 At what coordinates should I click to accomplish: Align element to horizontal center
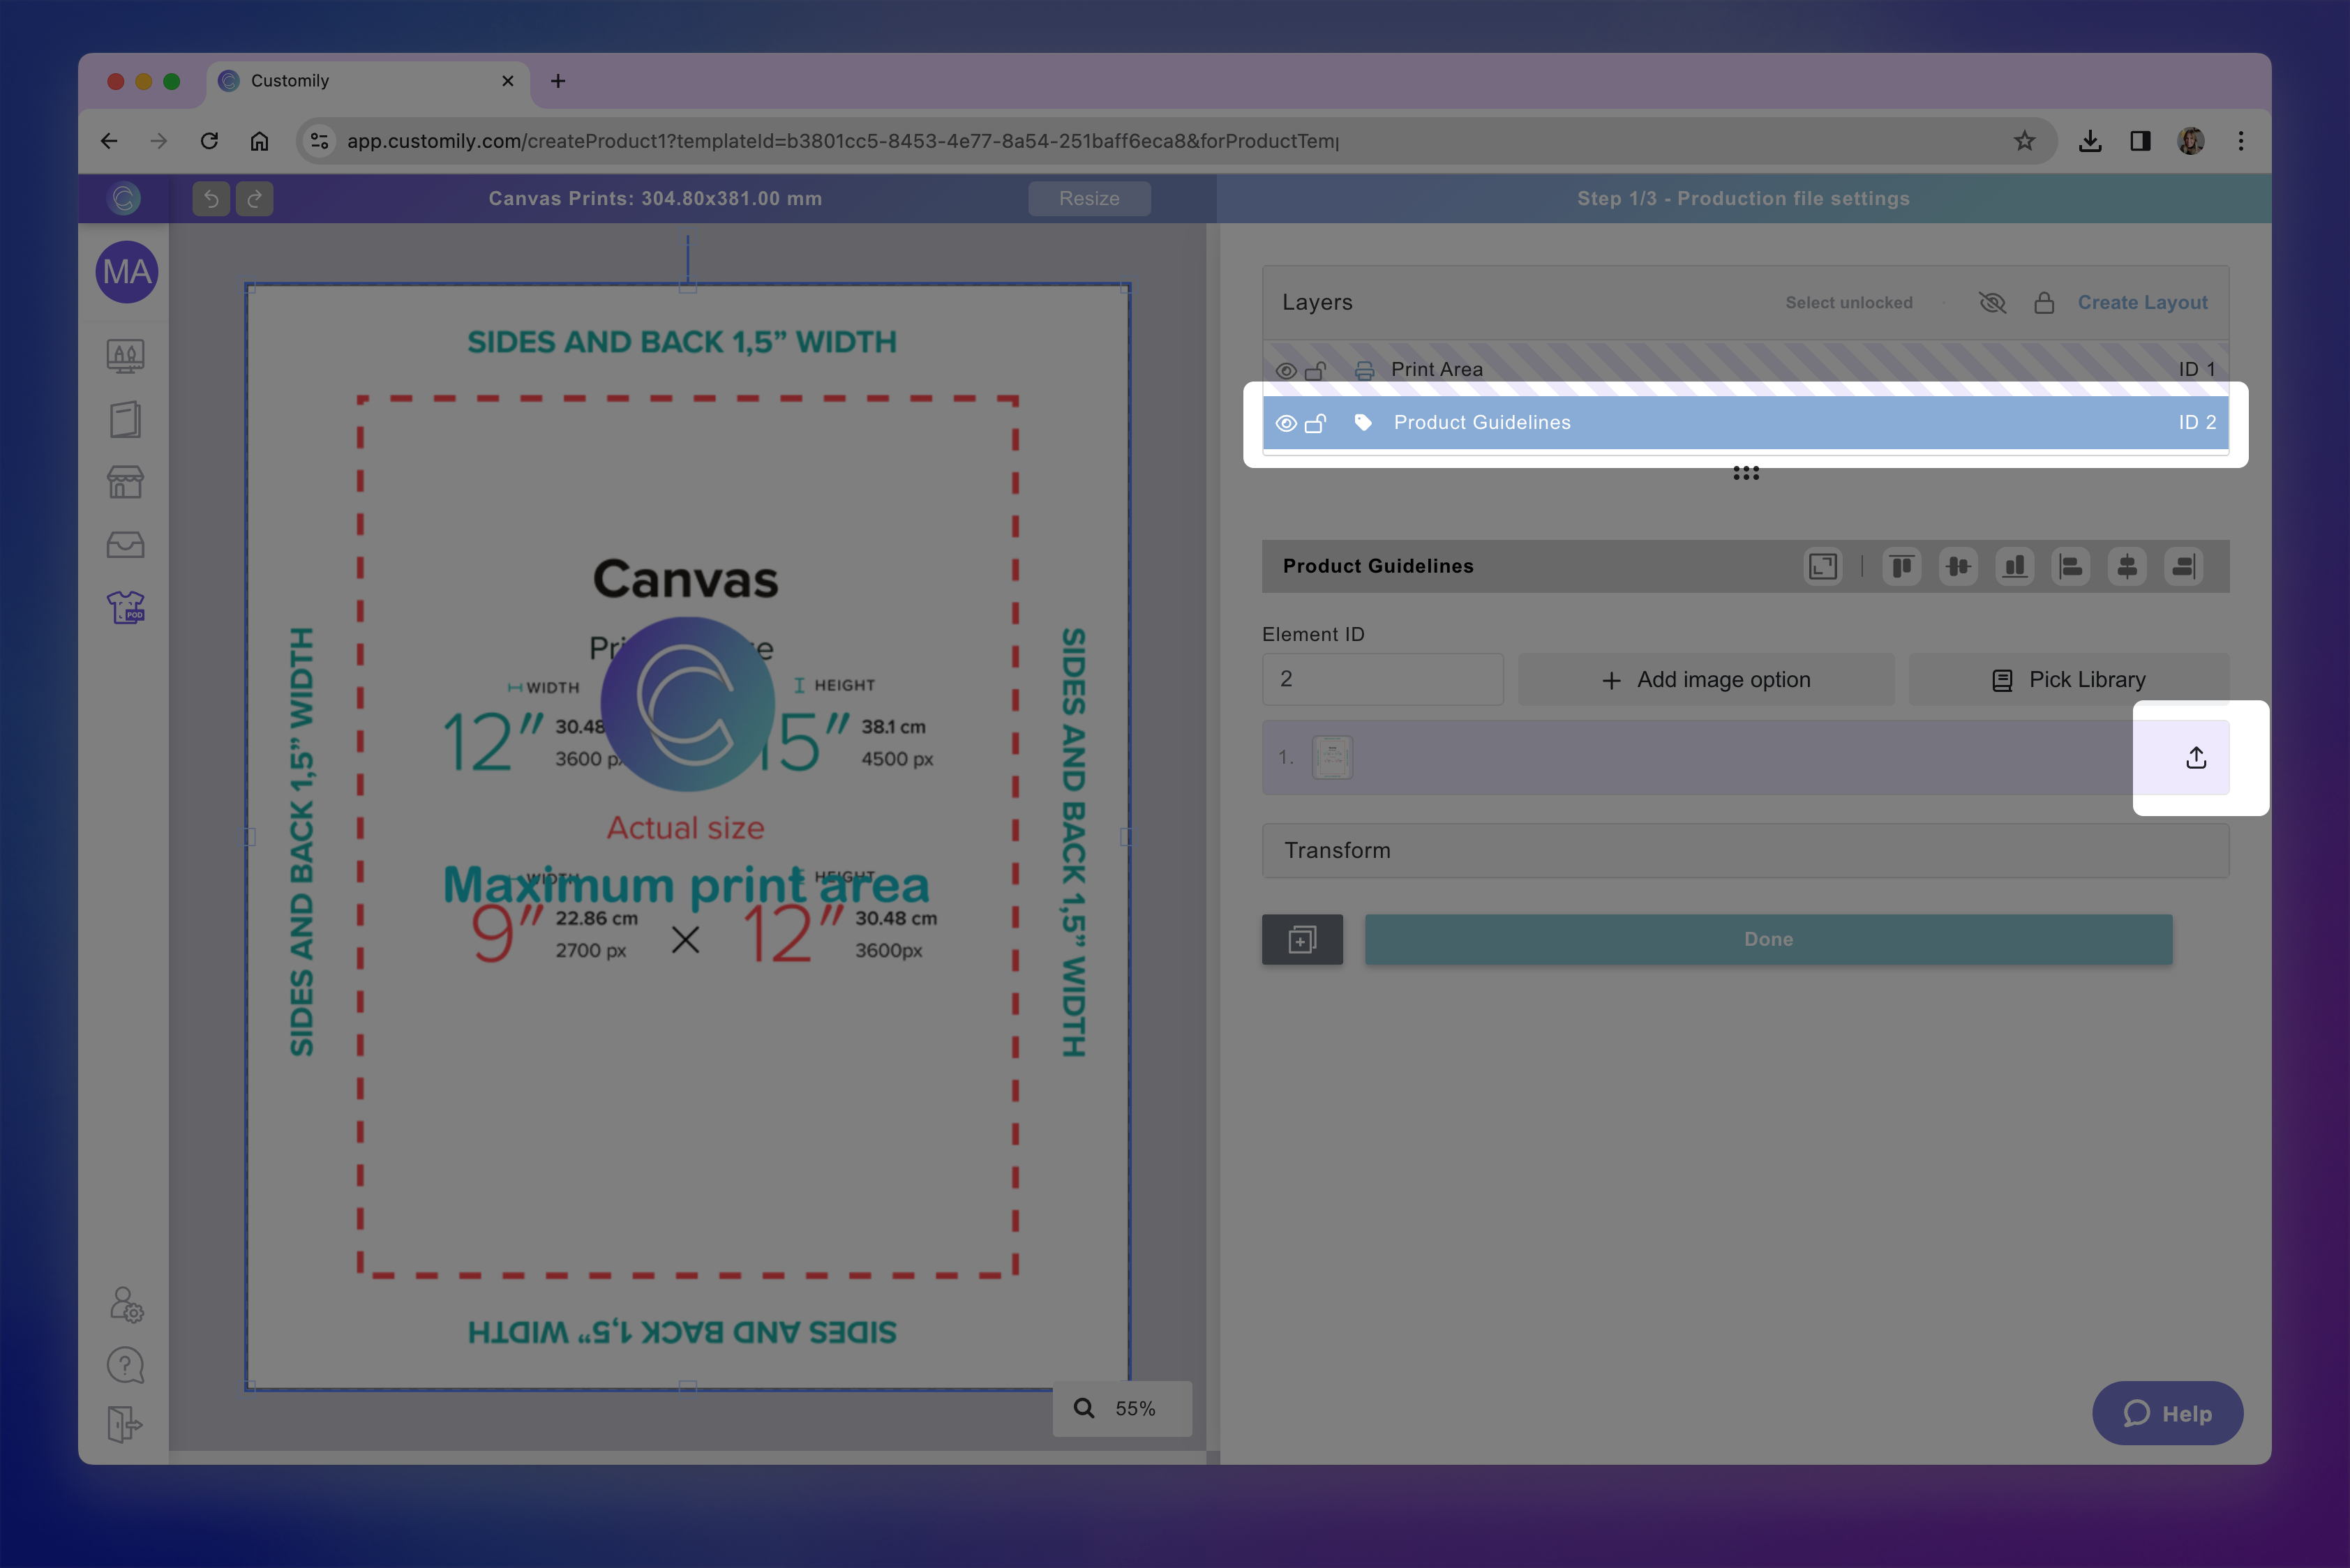(x=2127, y=567)
